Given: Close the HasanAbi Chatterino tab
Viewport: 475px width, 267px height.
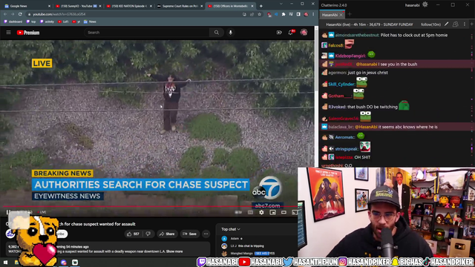Looking at the screenshot, I should [341, 15].
